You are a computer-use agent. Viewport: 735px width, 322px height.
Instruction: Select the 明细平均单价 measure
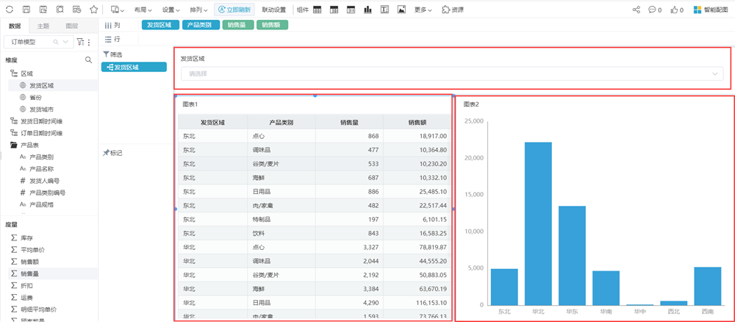point(39,310)
